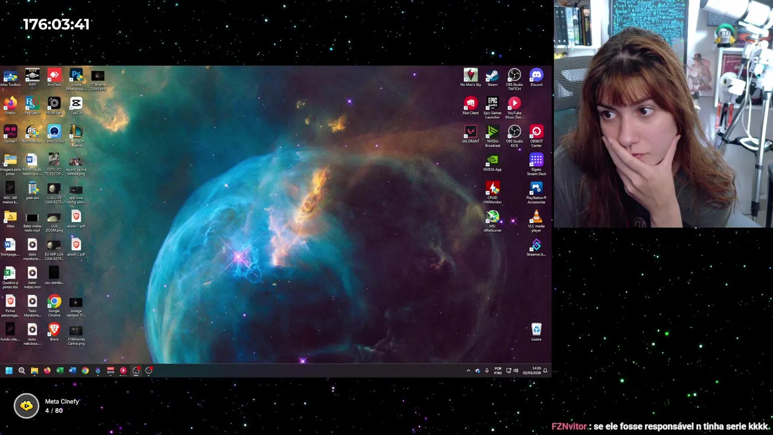Open YouTube Music Desktop shortcut
773x435 pixels.
[514, 108]
